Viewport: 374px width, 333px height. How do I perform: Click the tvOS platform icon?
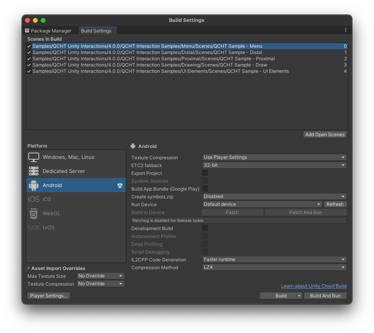(34, 228)
